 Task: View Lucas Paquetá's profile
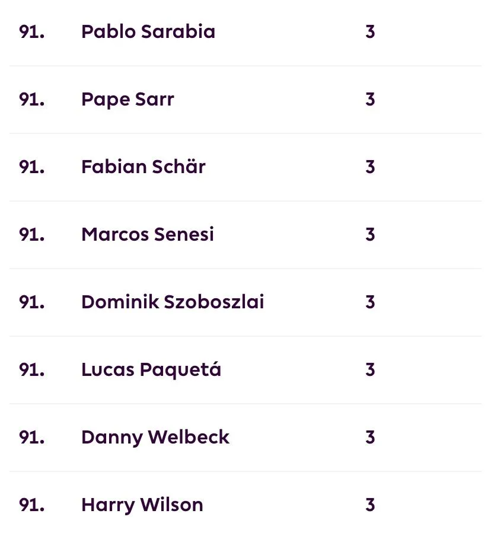(151, 370)
